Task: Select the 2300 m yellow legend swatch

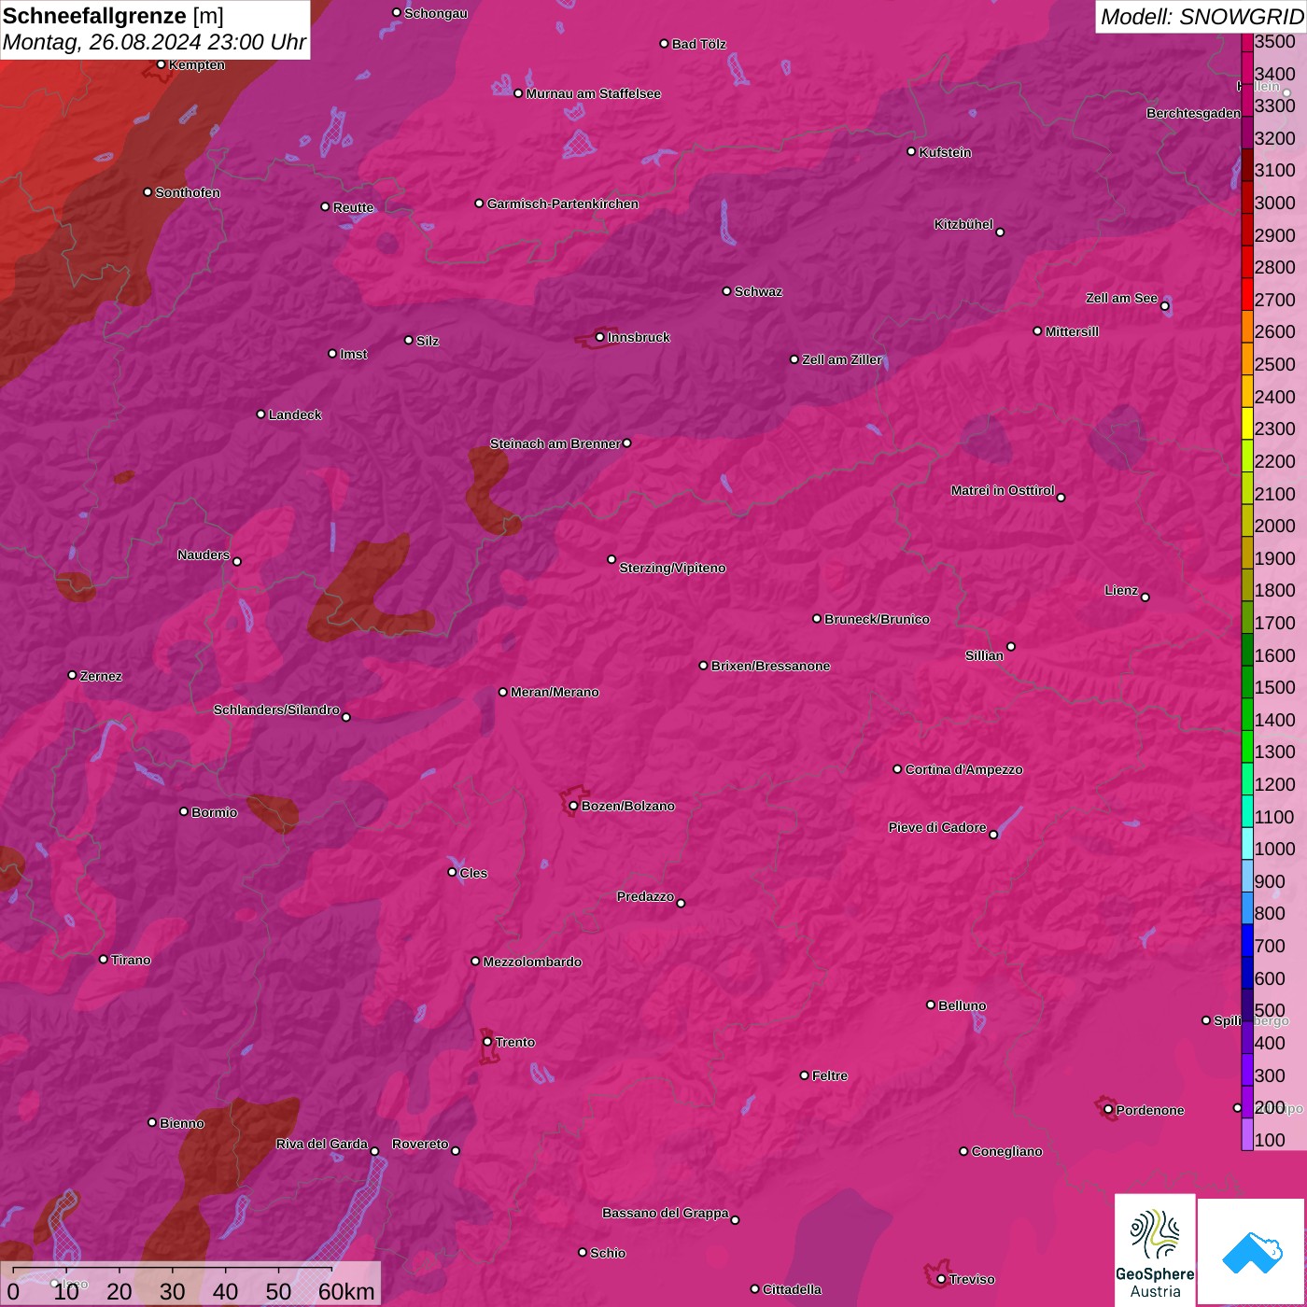Action: coord(1247,423)
